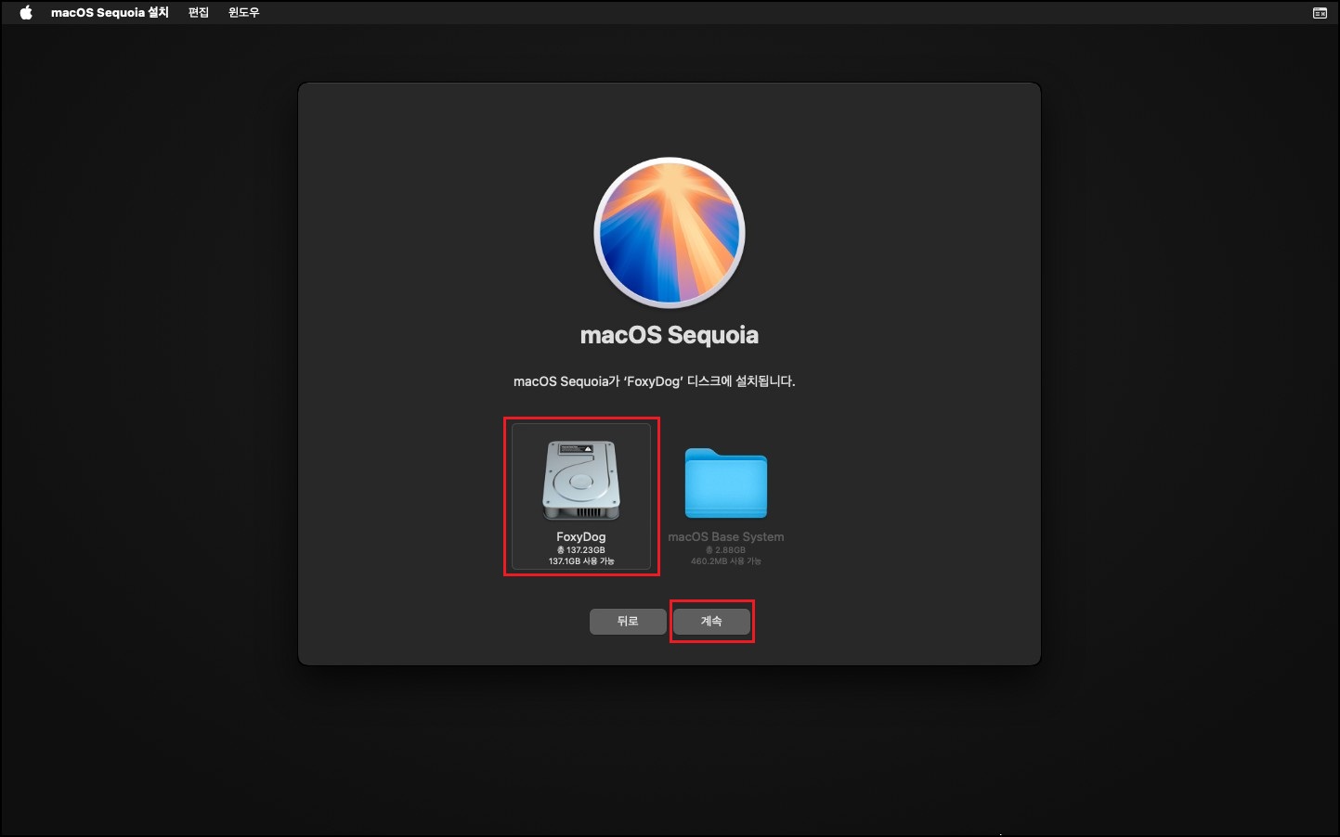
Task: Click the '137.1GB 사용 가능' text
Action: 581,561
